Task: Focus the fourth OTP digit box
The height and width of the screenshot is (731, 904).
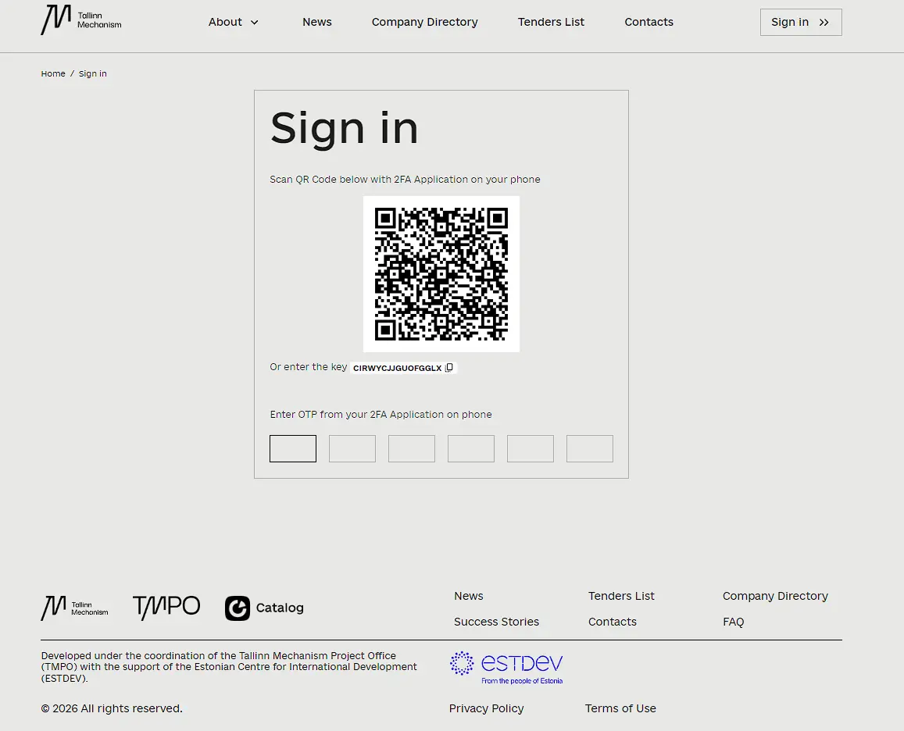Action: (471, 448)
